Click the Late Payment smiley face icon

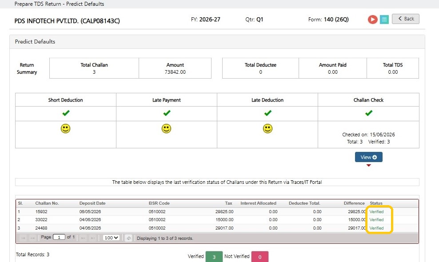166,128
